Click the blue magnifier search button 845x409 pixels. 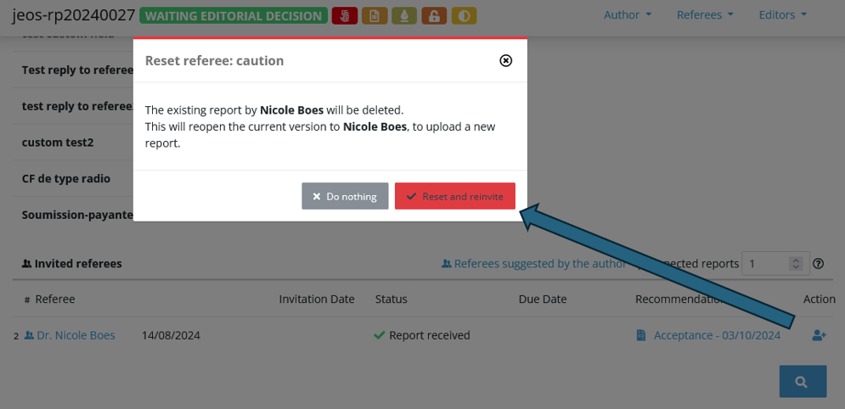click(803, 382)
